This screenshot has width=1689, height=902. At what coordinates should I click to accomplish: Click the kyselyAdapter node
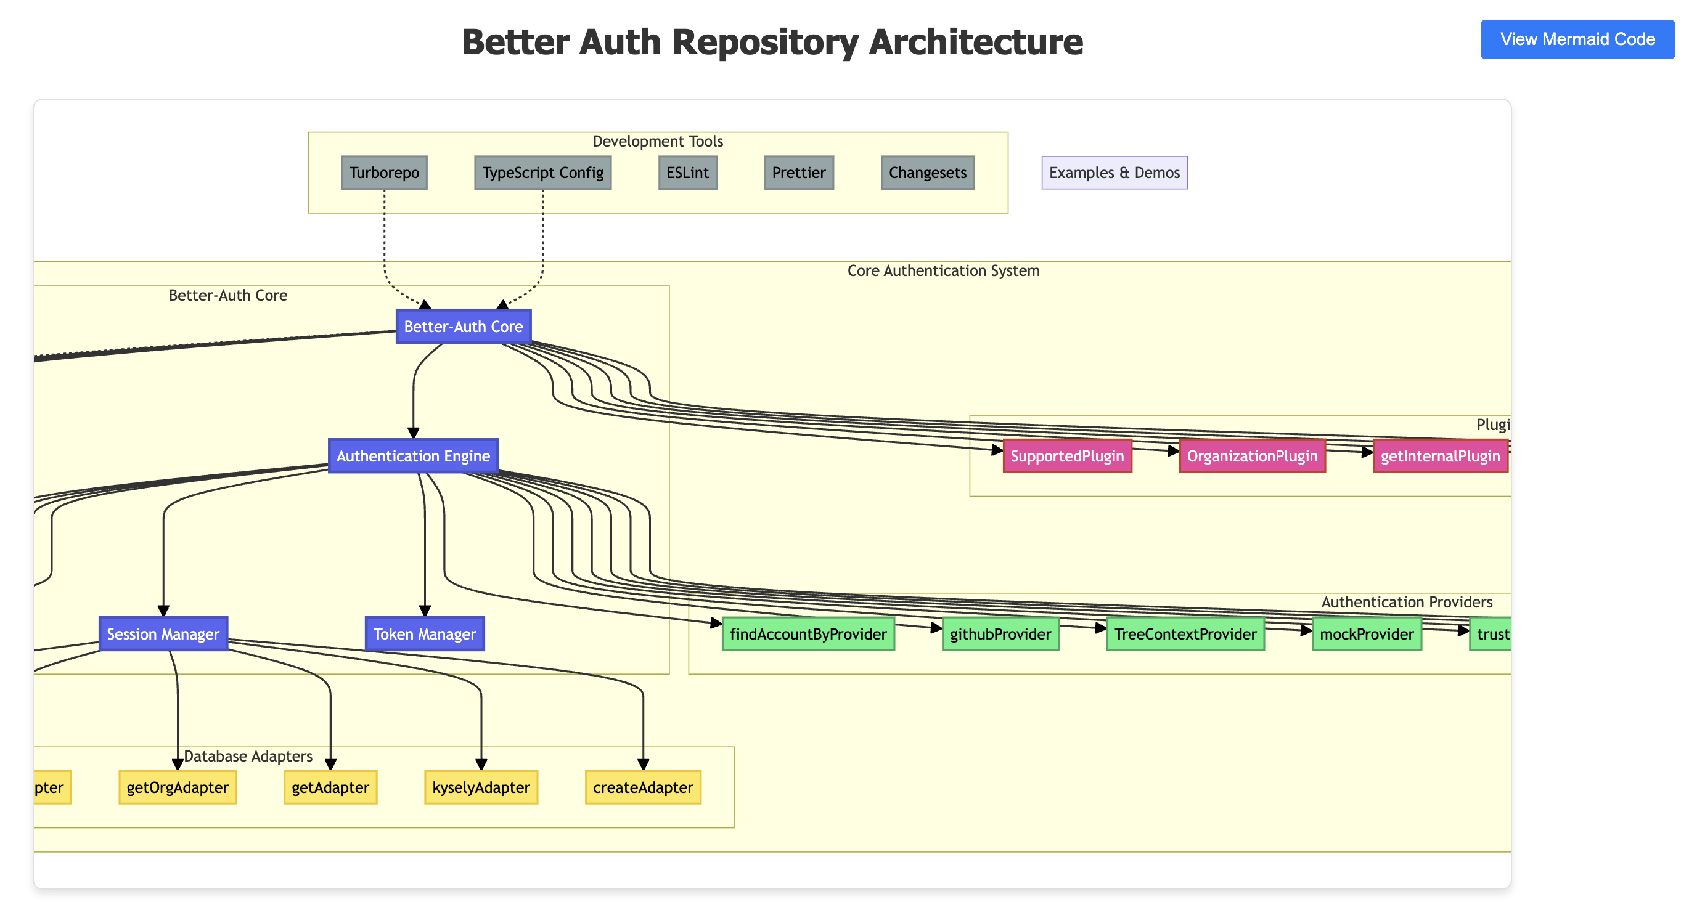[481, 787]
